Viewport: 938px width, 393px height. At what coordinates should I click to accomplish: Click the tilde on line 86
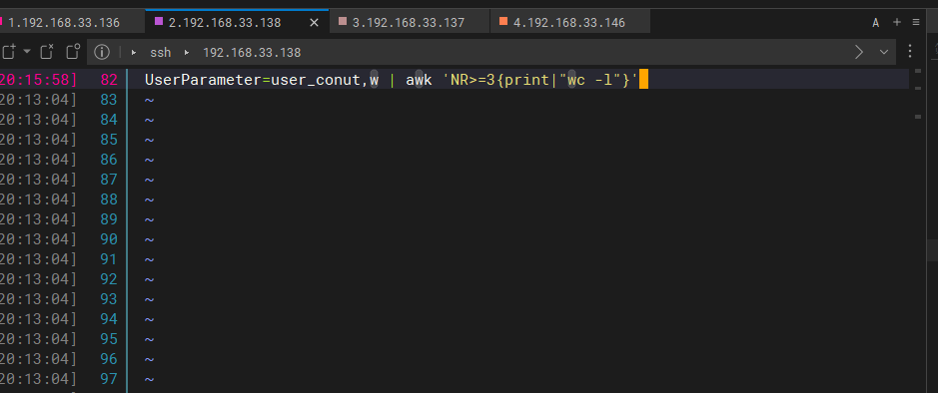tap(149, 160)
